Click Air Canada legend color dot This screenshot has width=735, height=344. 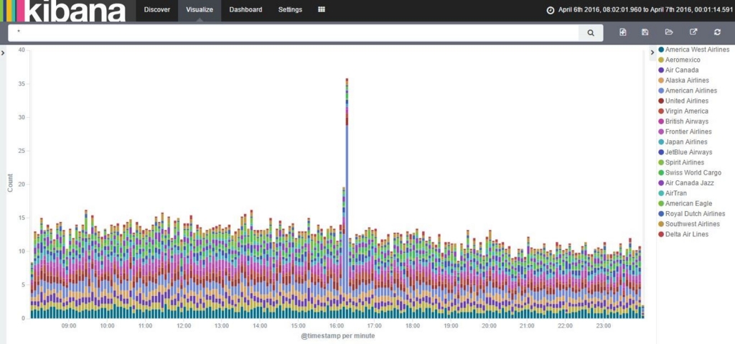[x=661, y=70]
